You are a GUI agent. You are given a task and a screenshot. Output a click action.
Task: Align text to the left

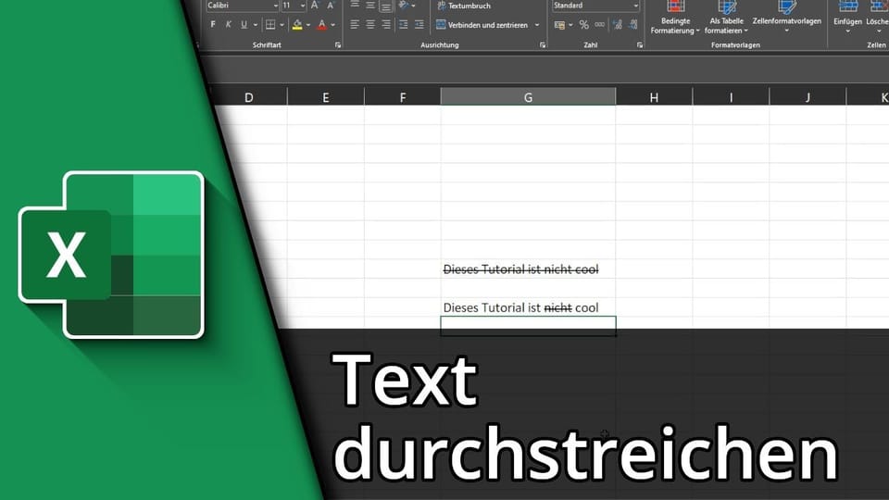click(x=355, y=25)
